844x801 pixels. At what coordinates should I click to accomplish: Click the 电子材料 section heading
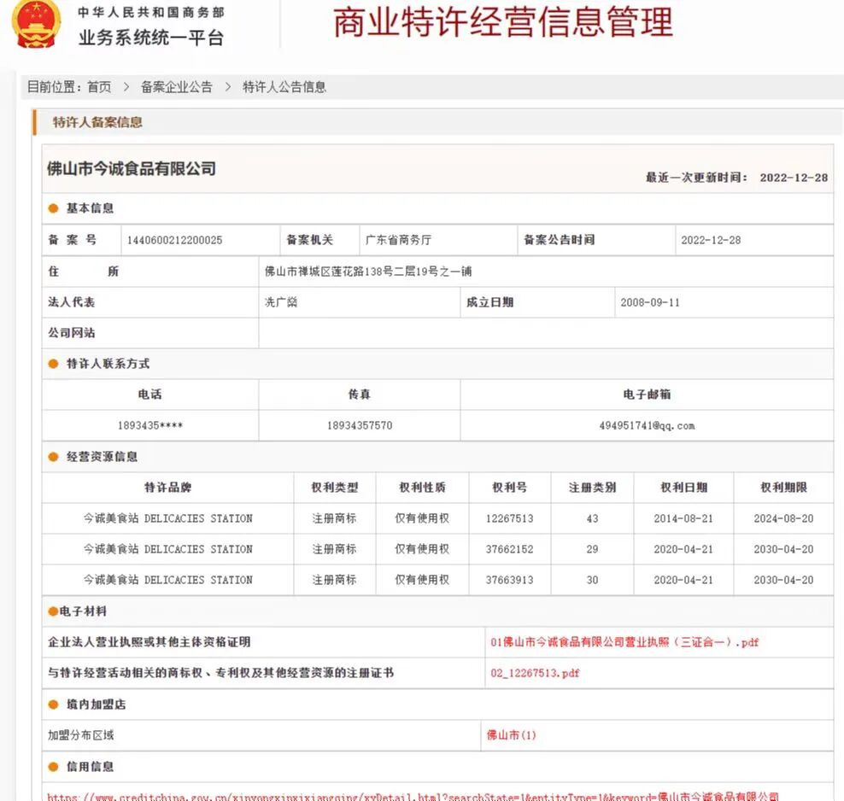[83, 611]
